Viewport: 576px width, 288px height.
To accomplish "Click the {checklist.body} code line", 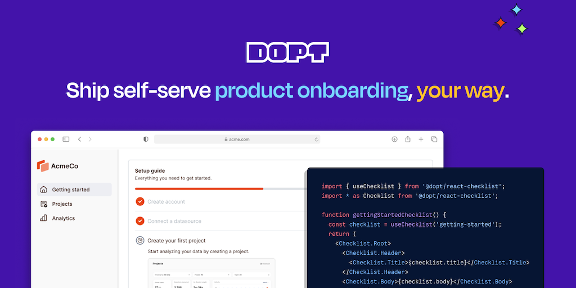I will [427, 282].
